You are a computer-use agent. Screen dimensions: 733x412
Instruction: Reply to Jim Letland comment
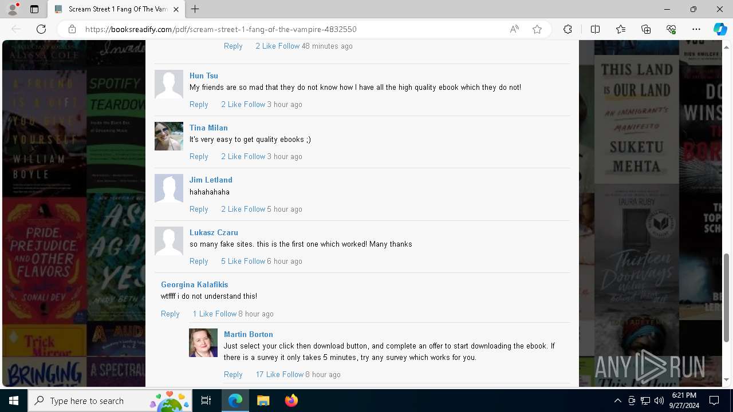coord(199,209)
